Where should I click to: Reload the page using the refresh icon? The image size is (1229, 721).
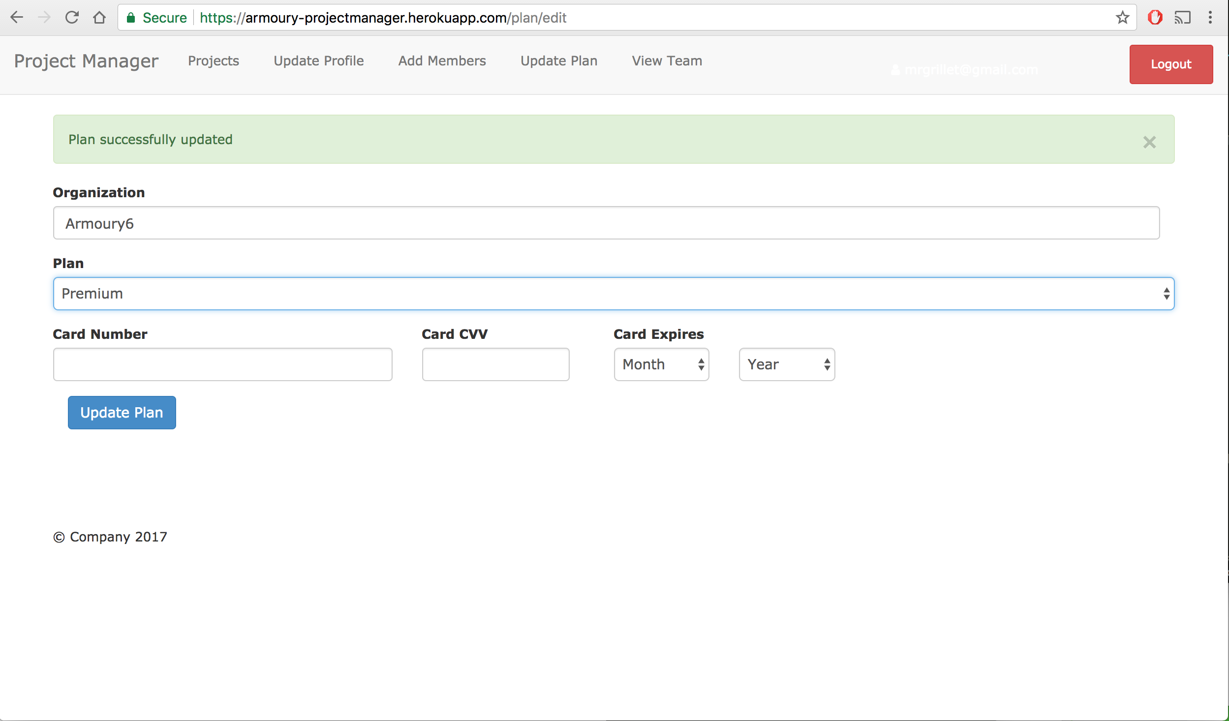(72, 17)
